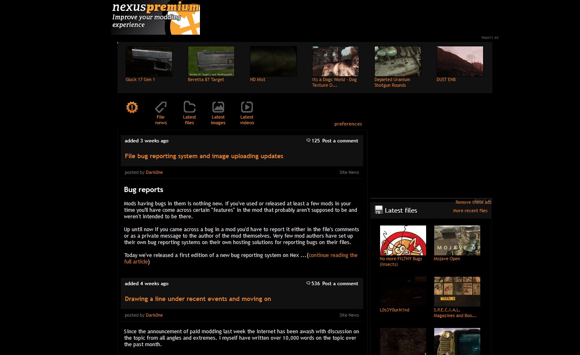The image size is (580, 355).
Task: Open DarkOne profile under bug reporting article
Action: click(154, 172)
